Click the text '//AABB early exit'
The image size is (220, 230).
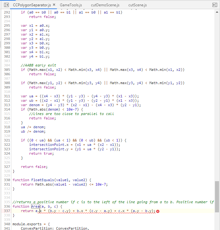pyautogui.click(x=38, y=65)
